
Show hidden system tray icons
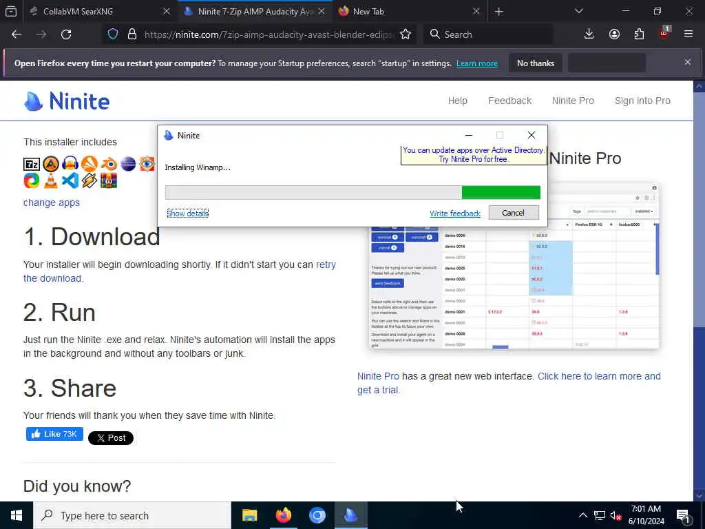(x=582, y=515)
